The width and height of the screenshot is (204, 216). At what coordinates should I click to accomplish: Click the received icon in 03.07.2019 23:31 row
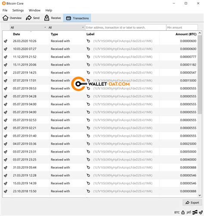[x=88, y=152]
